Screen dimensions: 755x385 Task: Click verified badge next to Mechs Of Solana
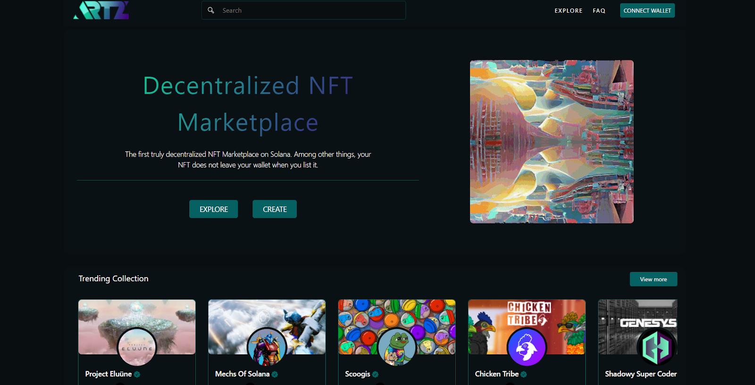point(275,375)
